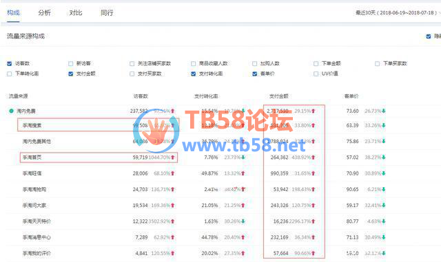
Task: Open the 手淘搜索 traffic source
Action: [x=32, y=125]
